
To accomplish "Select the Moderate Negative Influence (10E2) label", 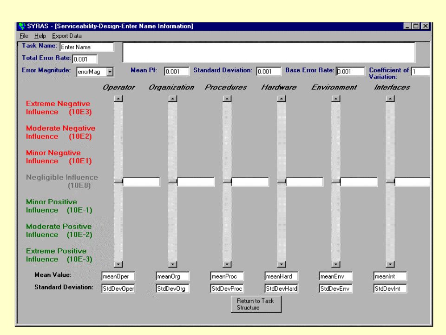I will [x=60, y=133].
